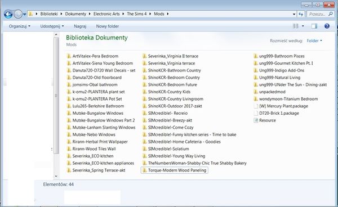Viewport: 338px width, 207px height.
Task: Select TheNumbersWoman-Shabby Chic folder icon
Action: 144,163
